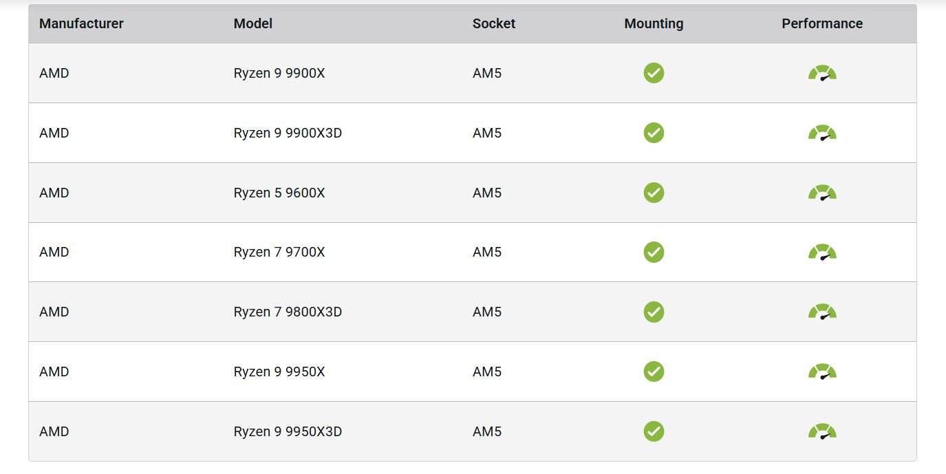
Task: Click the mounting checkmark for Ryzen 7 9700X
Action: [654, 252]
